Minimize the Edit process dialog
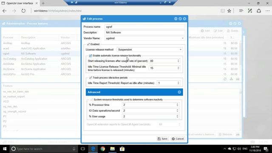The width and height of the screenshot is (272, 153). tap(176, 19)
